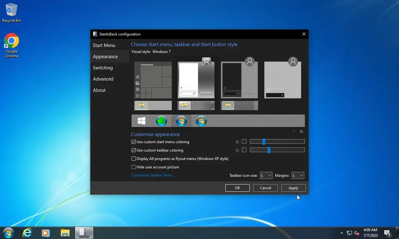Viewport: 399px width, 239px height.
Task: Click the Cancel button
Action: [x=266, y=188]
